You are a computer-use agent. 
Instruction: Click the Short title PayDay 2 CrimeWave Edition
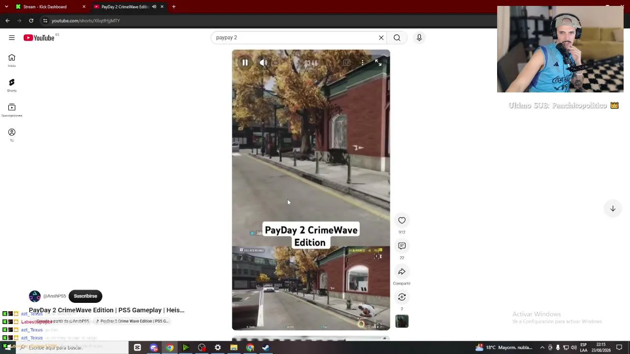point(107,310)
